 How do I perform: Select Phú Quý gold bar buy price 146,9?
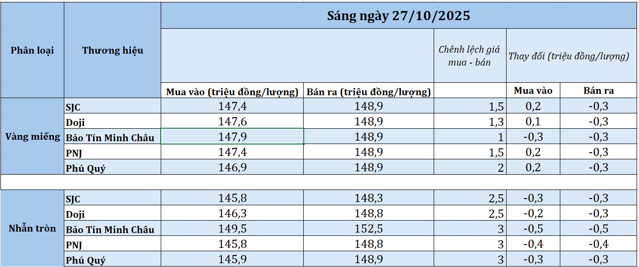pos(232,167)
